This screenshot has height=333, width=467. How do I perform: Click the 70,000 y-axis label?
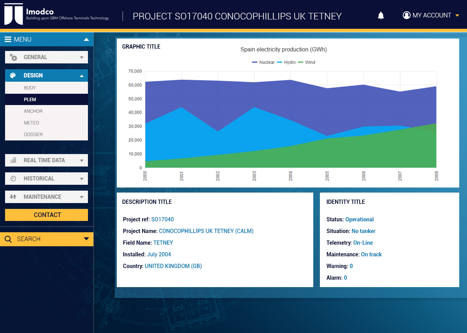click(x=135, y=71)
